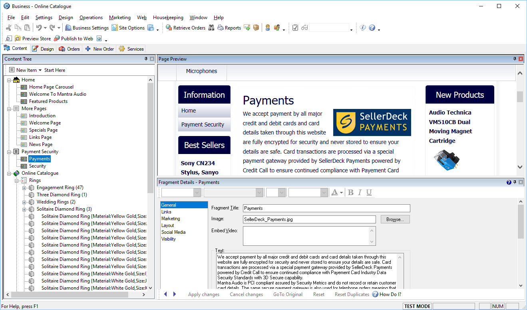Toggle italic formatting in Fragment Details
527x310 pixels.
(360, 193)
